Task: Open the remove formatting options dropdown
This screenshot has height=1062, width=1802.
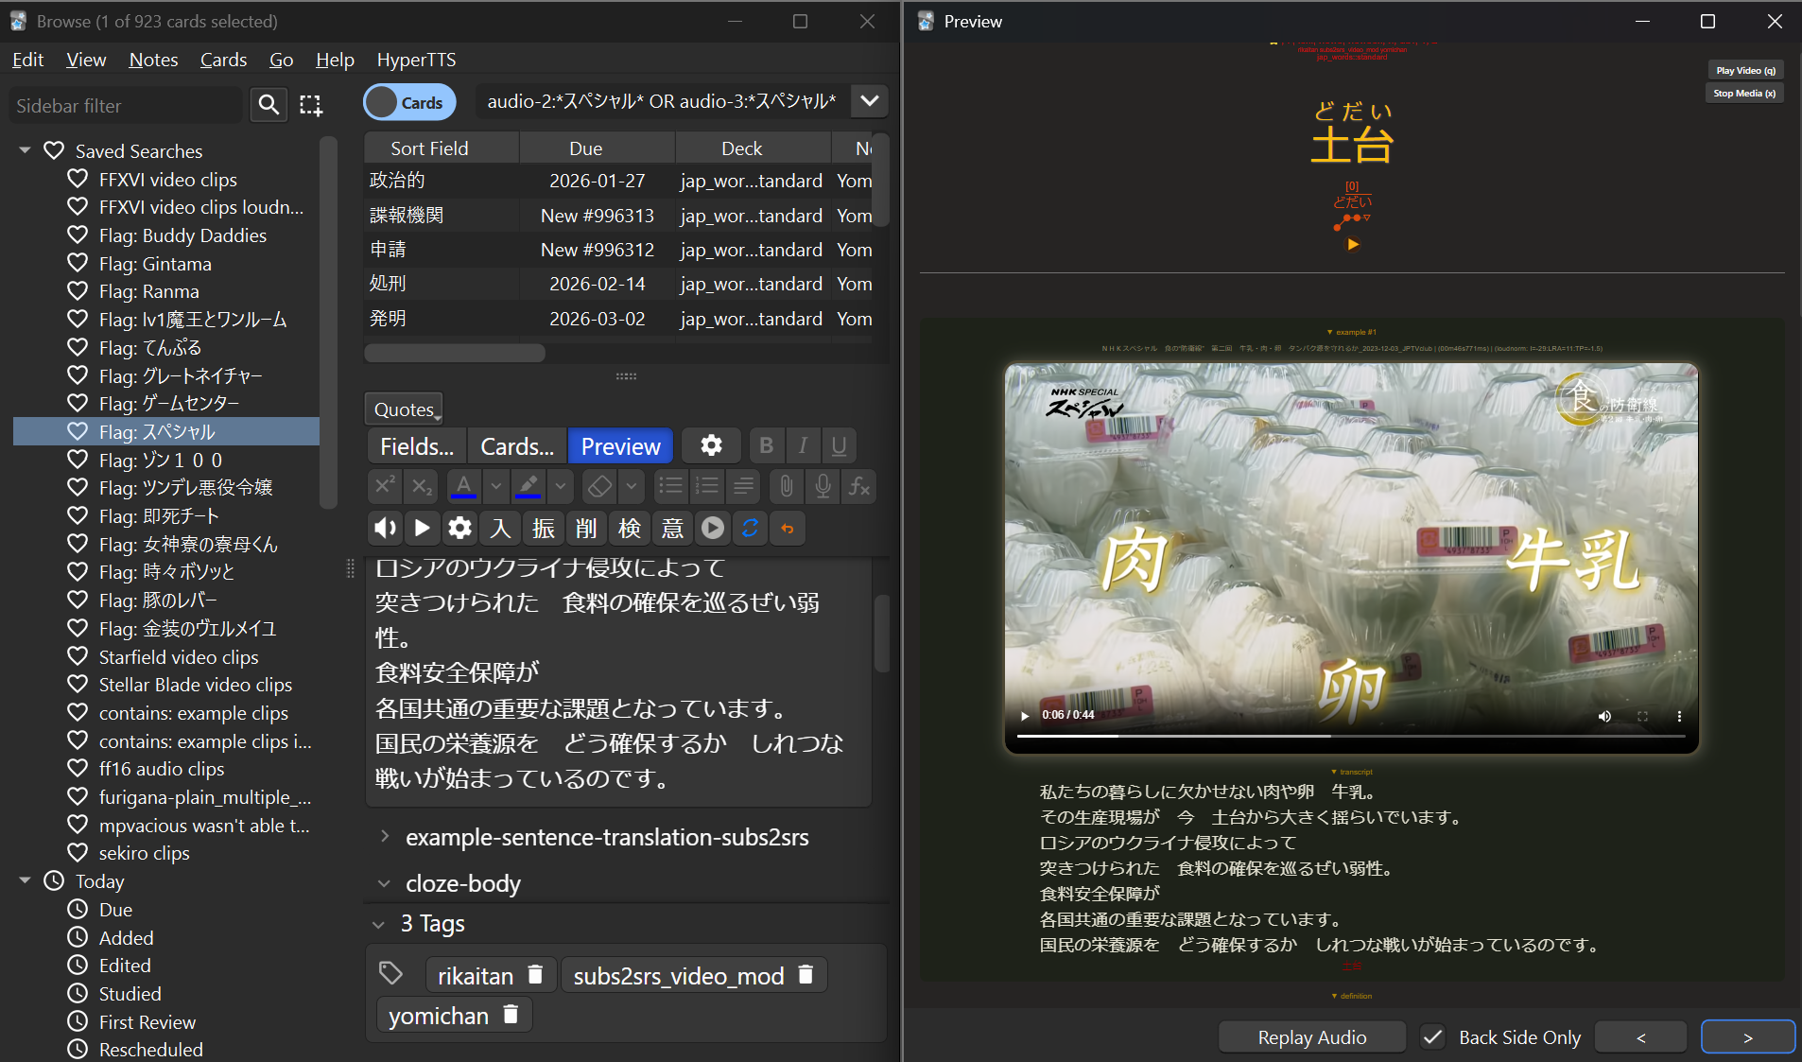Action: point(631,486)
